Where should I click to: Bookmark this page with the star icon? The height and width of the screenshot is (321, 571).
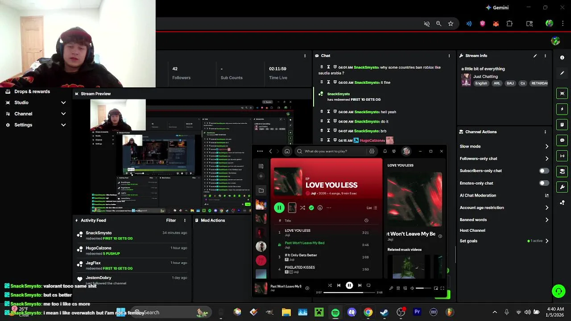click(451, 24)
